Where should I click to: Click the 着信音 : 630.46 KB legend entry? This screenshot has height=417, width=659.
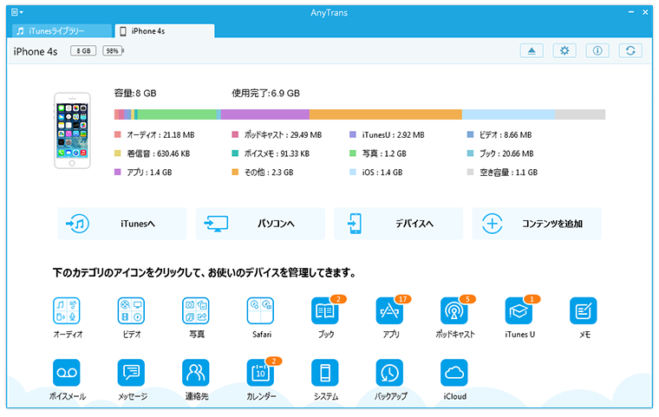click(152, 153)
